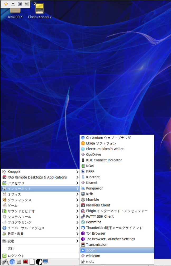This screenshot has height=266, width=171.
Task: Launch the Zoom application
Action: (x=117, y=250)
